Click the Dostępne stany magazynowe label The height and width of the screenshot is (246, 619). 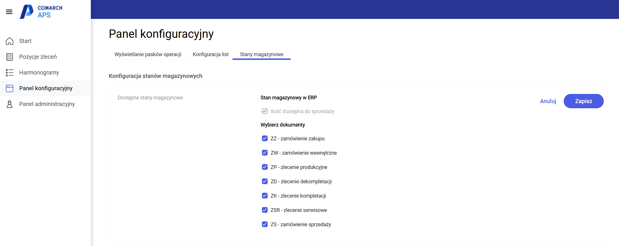click(150, 98)
